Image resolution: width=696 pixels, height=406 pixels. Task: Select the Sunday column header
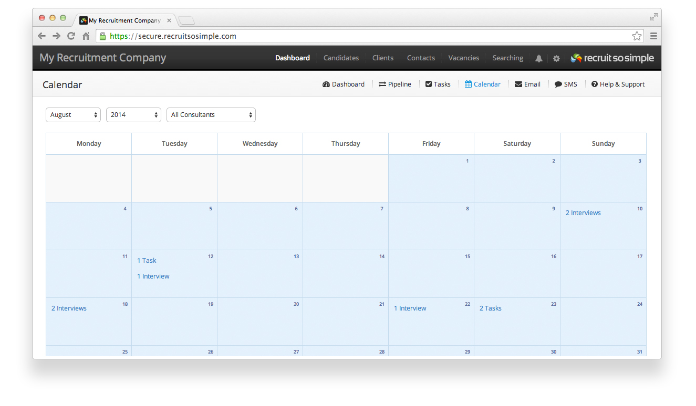[x=603, y=144]
